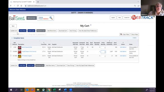Image resolution: width=164 pixels, height=92 pixels.
Task: Click Sub Options for Tomato Sungold row
Action: pos(123,56)
